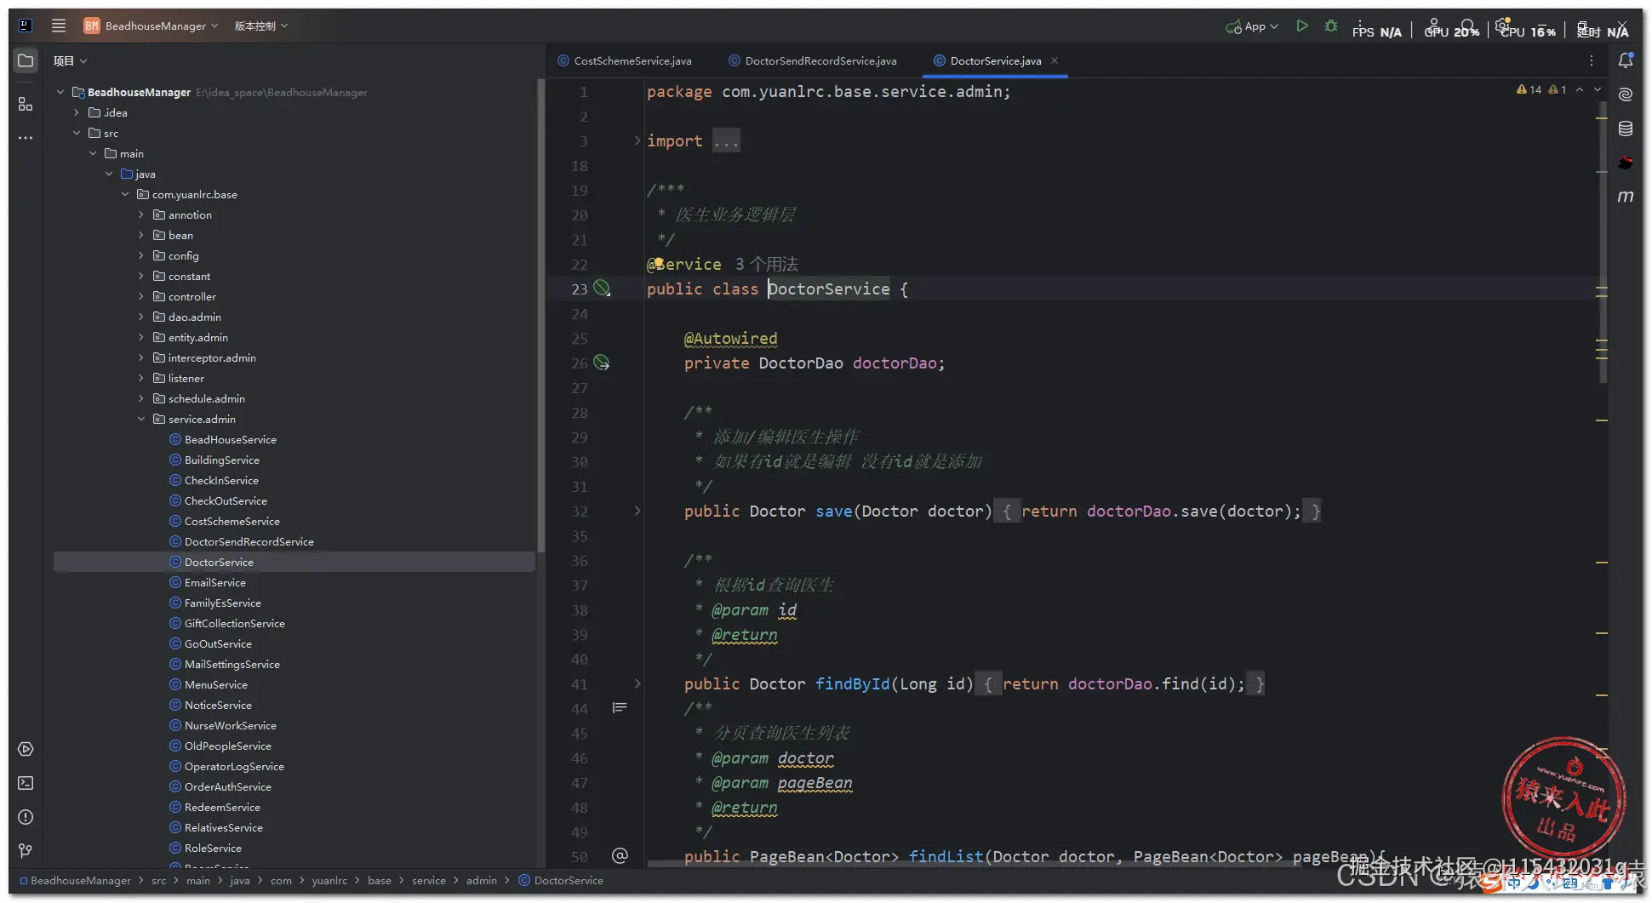Run the App configuration
The height and width of the screenshot is (903, 1652).
click(x=1302, y=26)
